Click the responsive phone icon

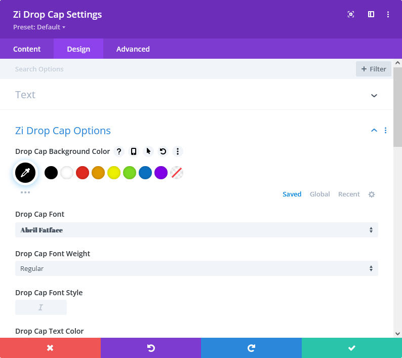tap(134, 151)
